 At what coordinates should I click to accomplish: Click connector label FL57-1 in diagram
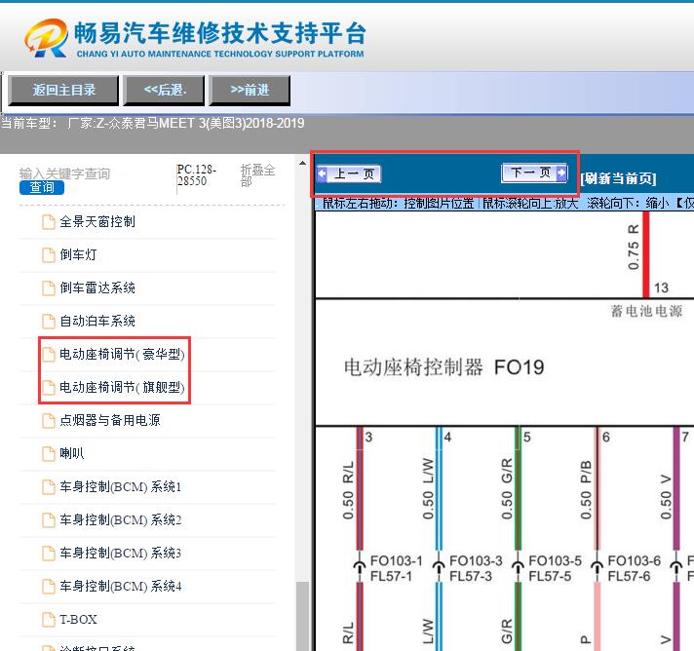[391, 576]
